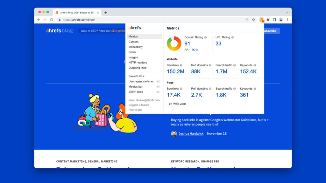Open Joshua Hardwick author link
The width and height of the screenshot is (326, 183).
[191, 134]
